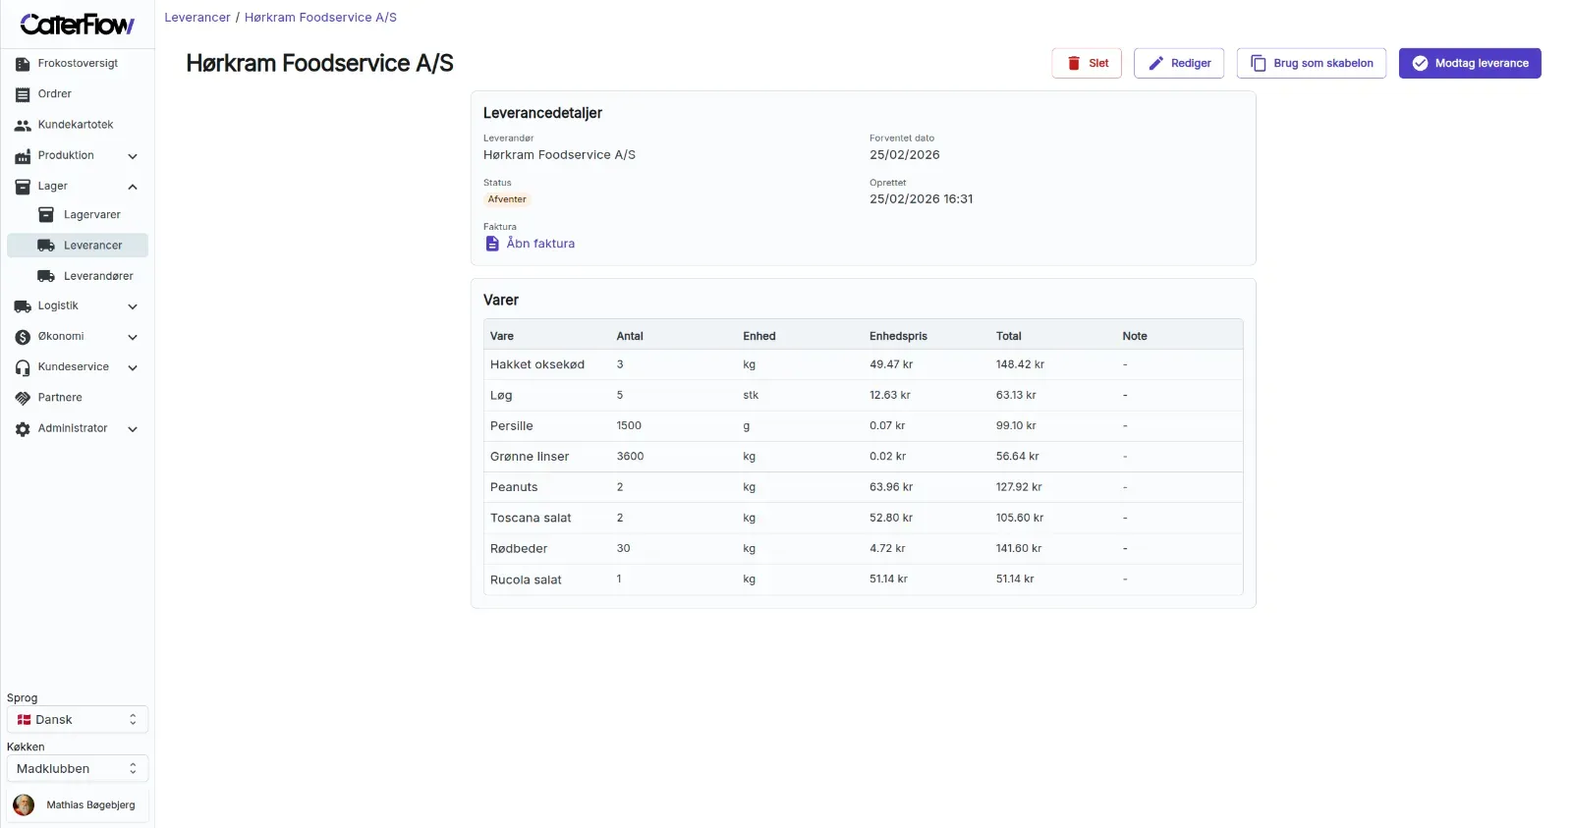Click the Kundeservice headset icon
This screenshot has height=828, width=1572.
pyautogui.click(x=23, y=367)
